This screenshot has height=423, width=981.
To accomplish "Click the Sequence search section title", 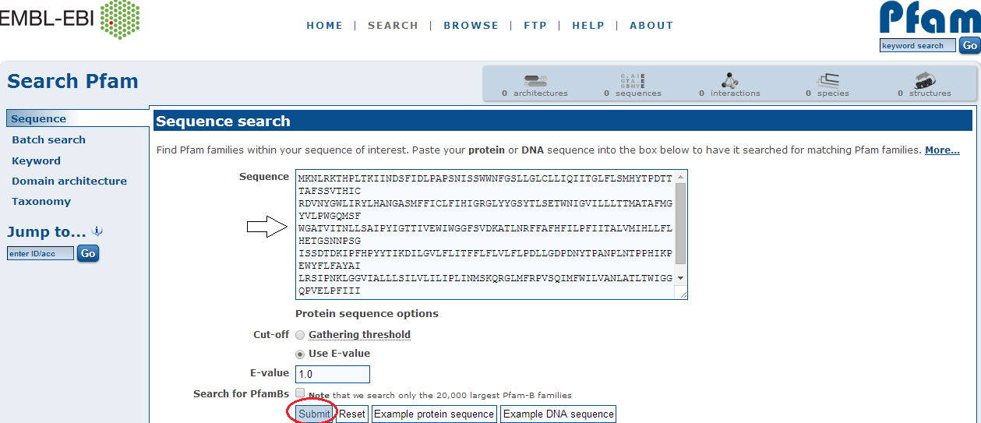I will pyautogui.click(x=223, y=121).
